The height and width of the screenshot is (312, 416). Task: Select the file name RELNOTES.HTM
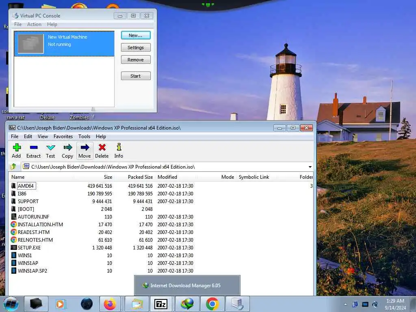[35, 240]
